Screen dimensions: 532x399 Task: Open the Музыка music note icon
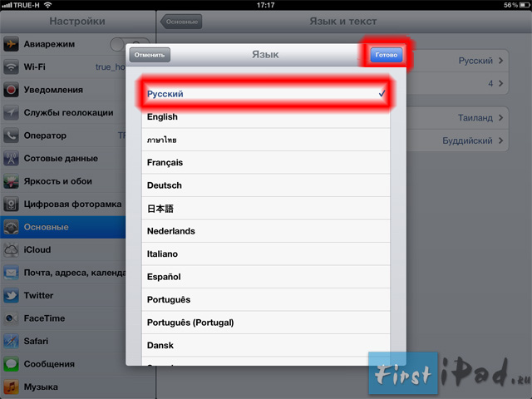click(11, 387)
